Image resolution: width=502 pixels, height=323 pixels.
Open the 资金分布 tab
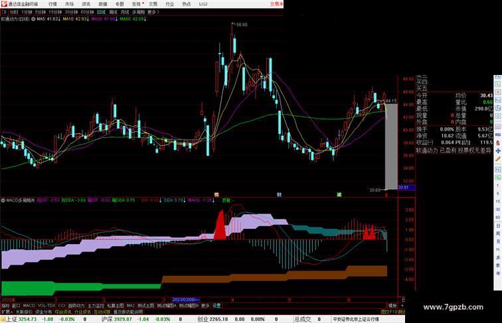[x=44, y=312]
